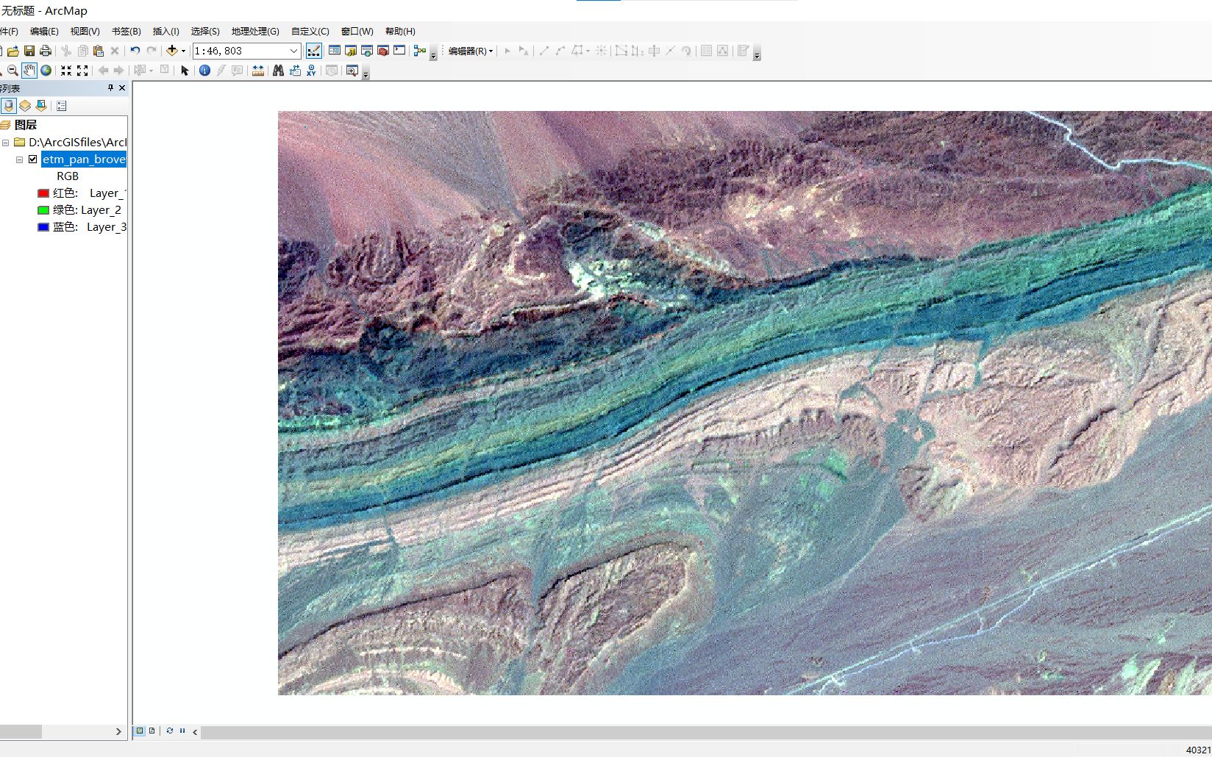Select the Zoom Out magnifier tool
Image resolution: width=1212 pixels, height=757 pixels.
pyautogui.click(x=13, y=71)
